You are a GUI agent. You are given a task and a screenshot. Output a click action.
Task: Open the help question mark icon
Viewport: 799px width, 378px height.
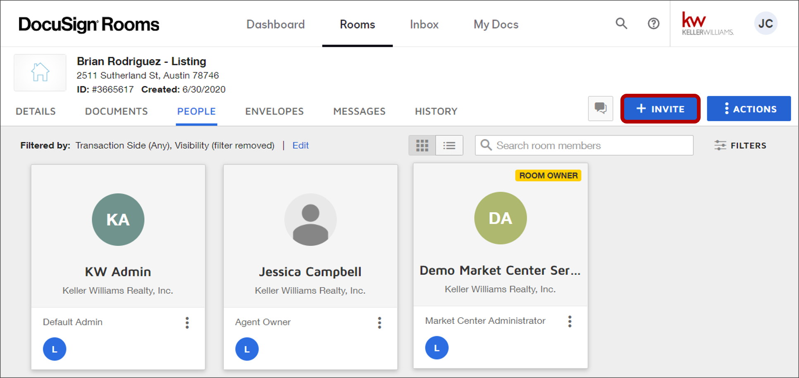[654, 24]
